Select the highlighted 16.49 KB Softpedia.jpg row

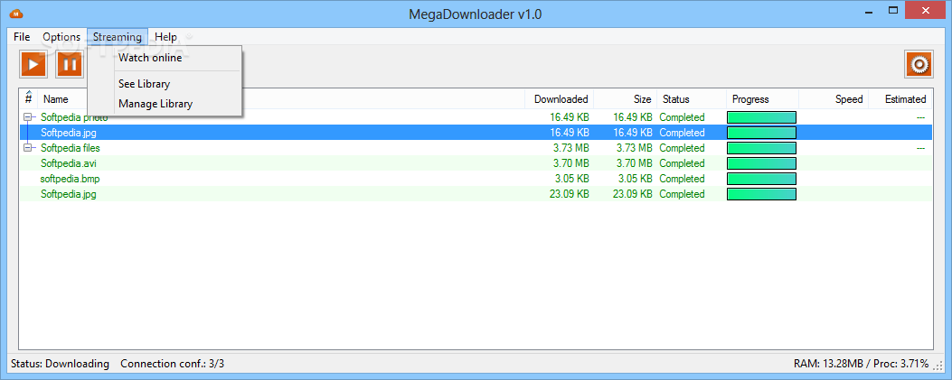coord(476,132)
